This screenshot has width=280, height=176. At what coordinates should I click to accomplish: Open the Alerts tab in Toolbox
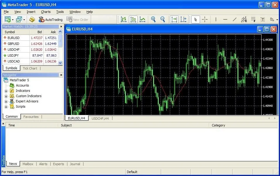click(x=43, y=164)
